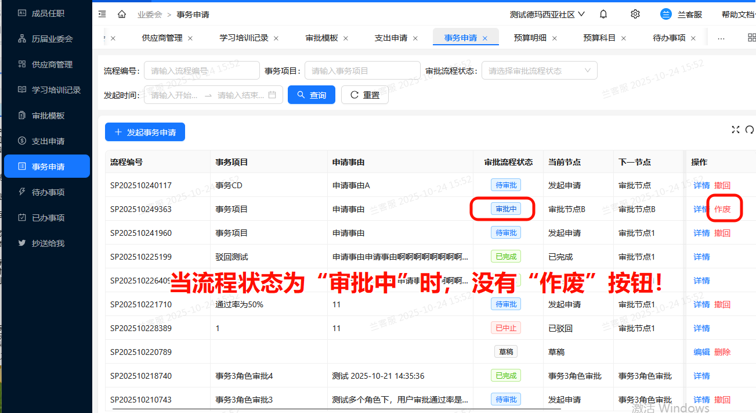The image size is (756, 413).
Task: Click the sidebar collapse menu icon
Action: click(102, 14)
